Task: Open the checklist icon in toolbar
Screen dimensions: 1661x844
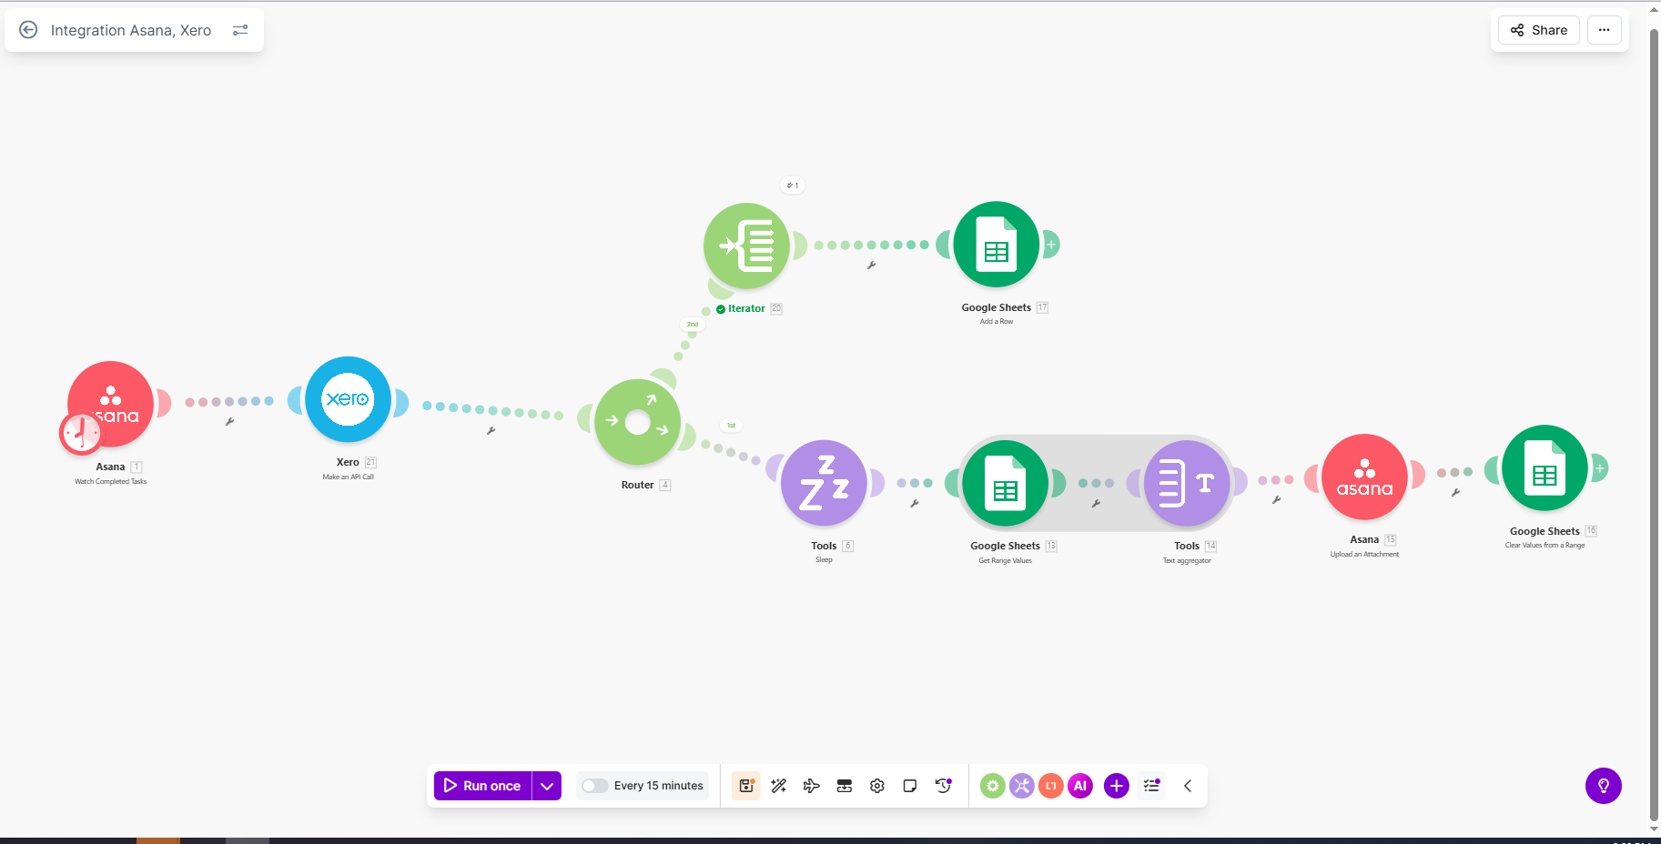Action: 1152,786
